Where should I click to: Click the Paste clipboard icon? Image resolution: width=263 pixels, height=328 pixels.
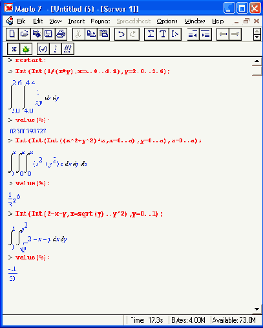pos(103,34)
